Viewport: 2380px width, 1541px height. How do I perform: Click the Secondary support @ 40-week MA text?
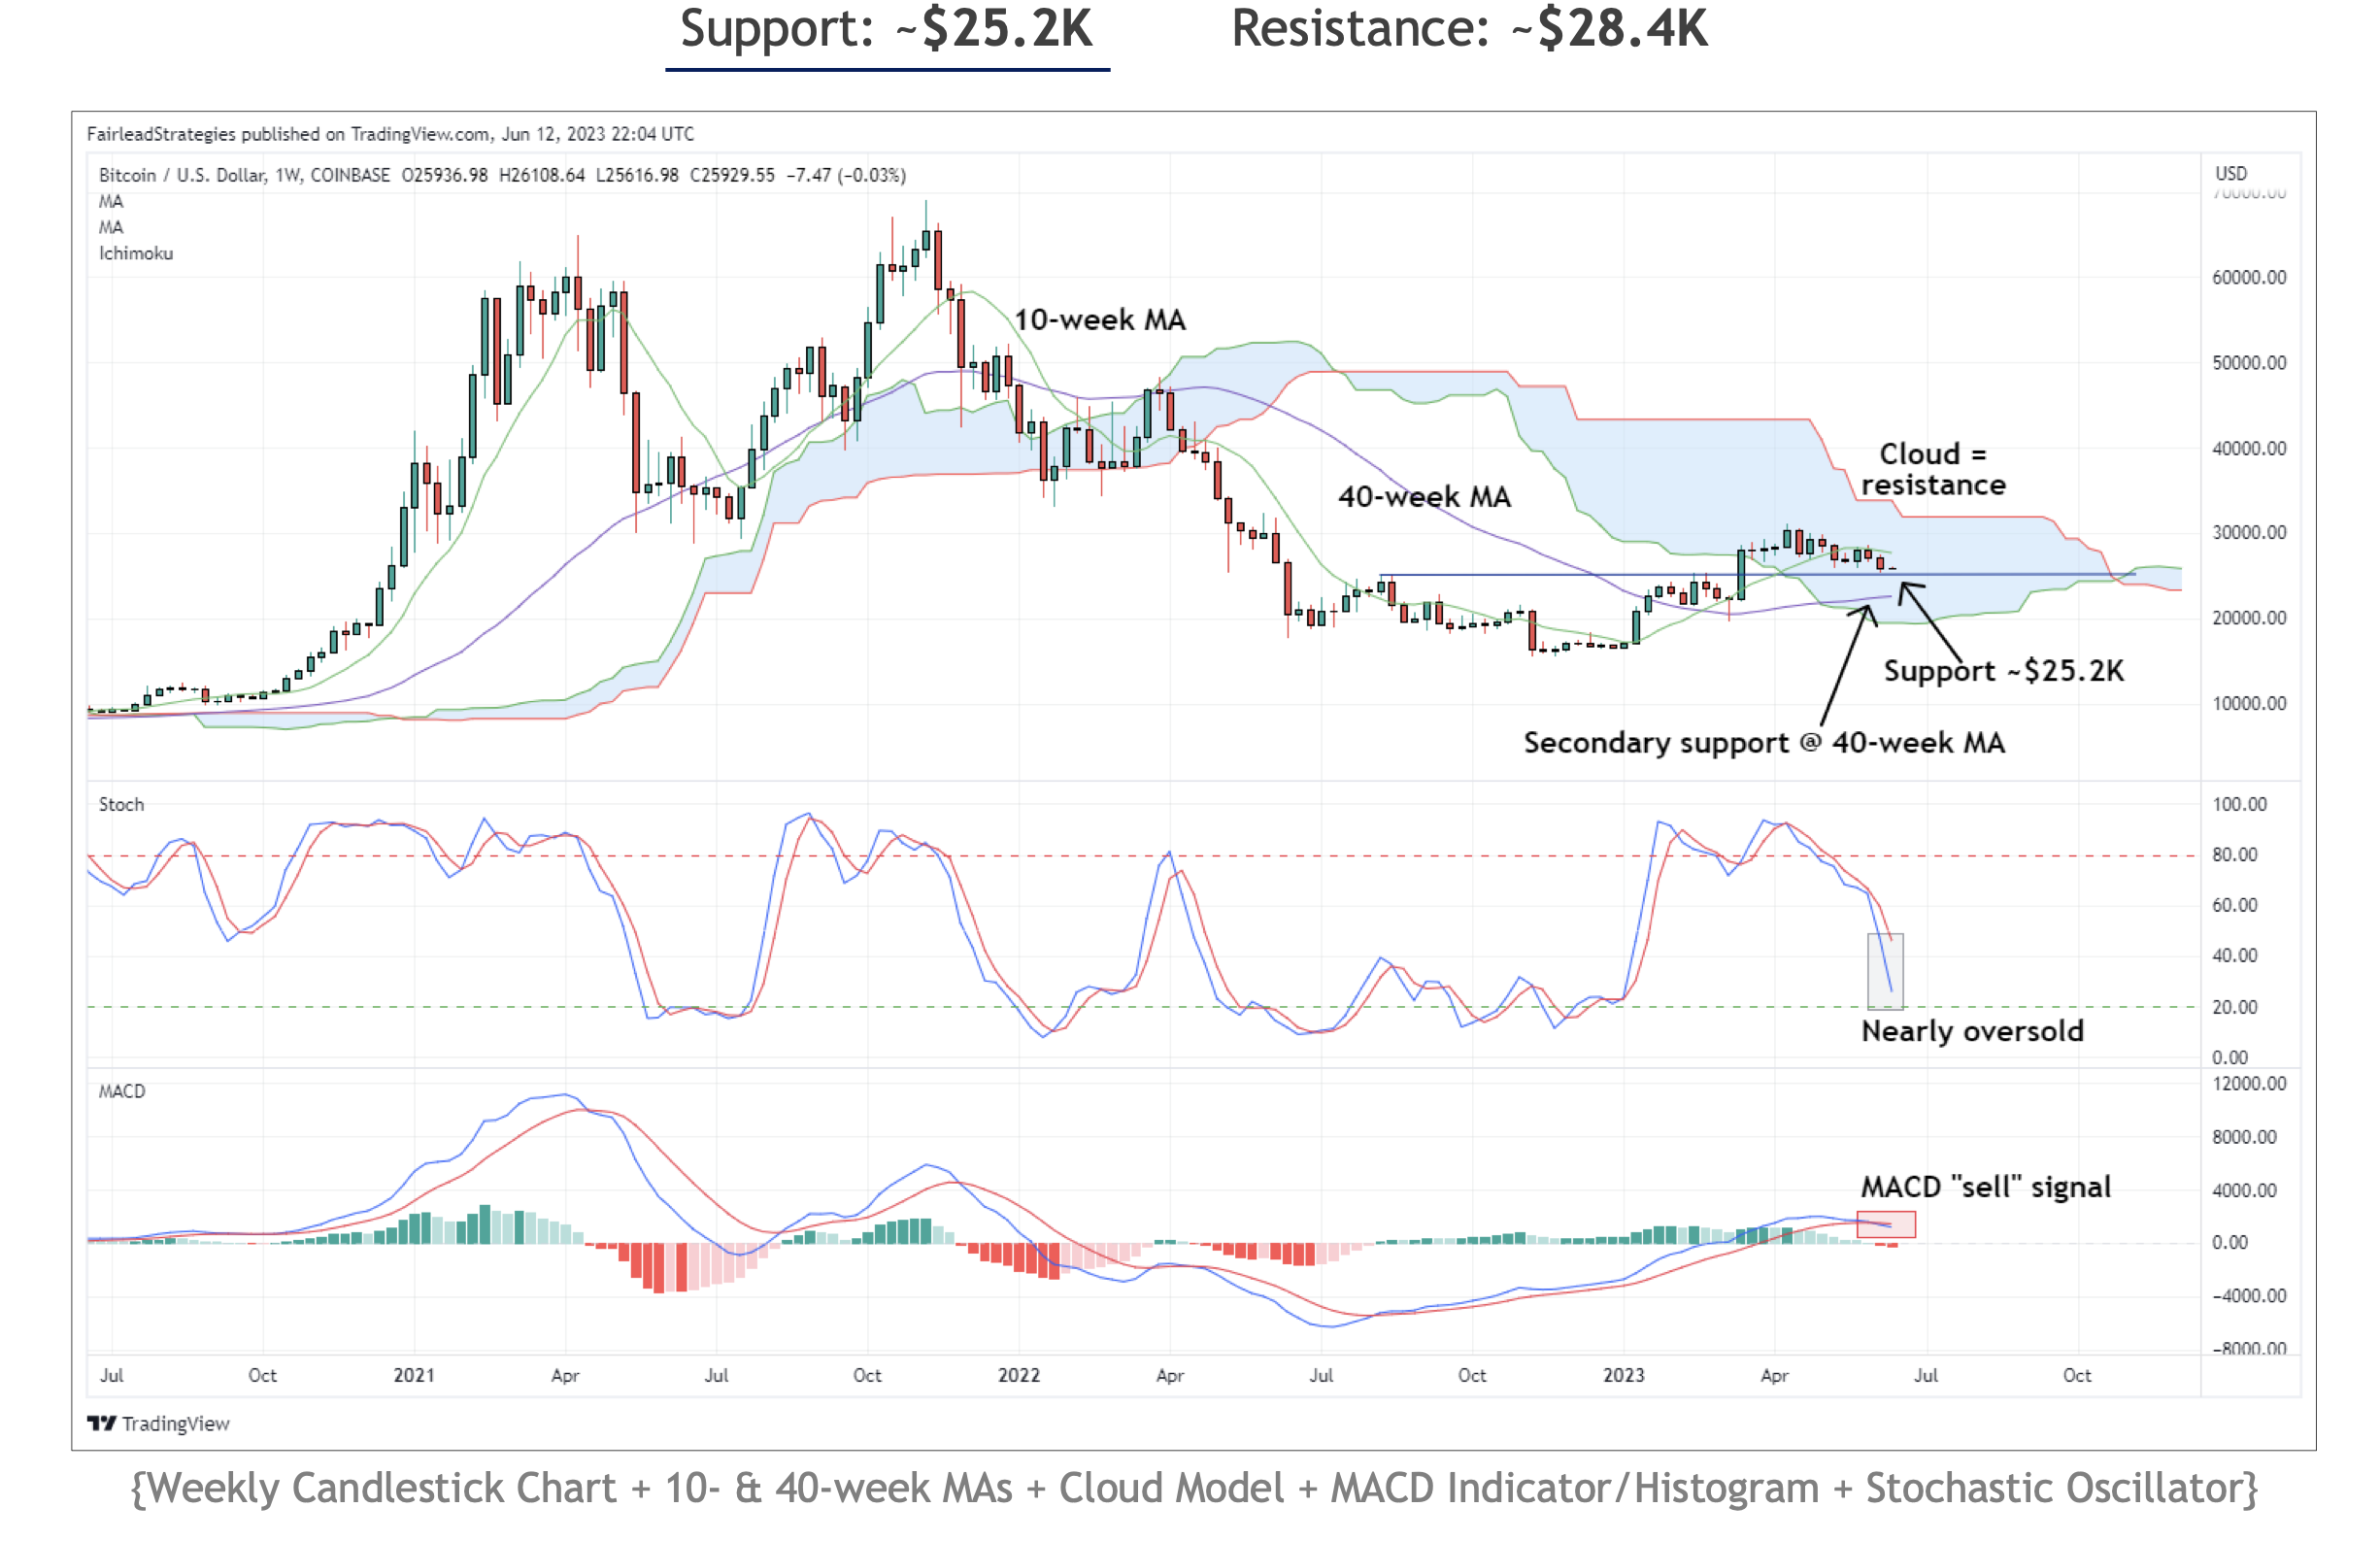point(1763,742)
